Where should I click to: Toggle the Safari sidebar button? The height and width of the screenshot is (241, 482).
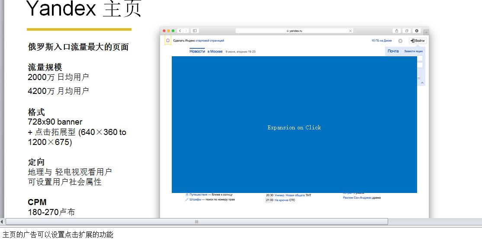(195, 31)
